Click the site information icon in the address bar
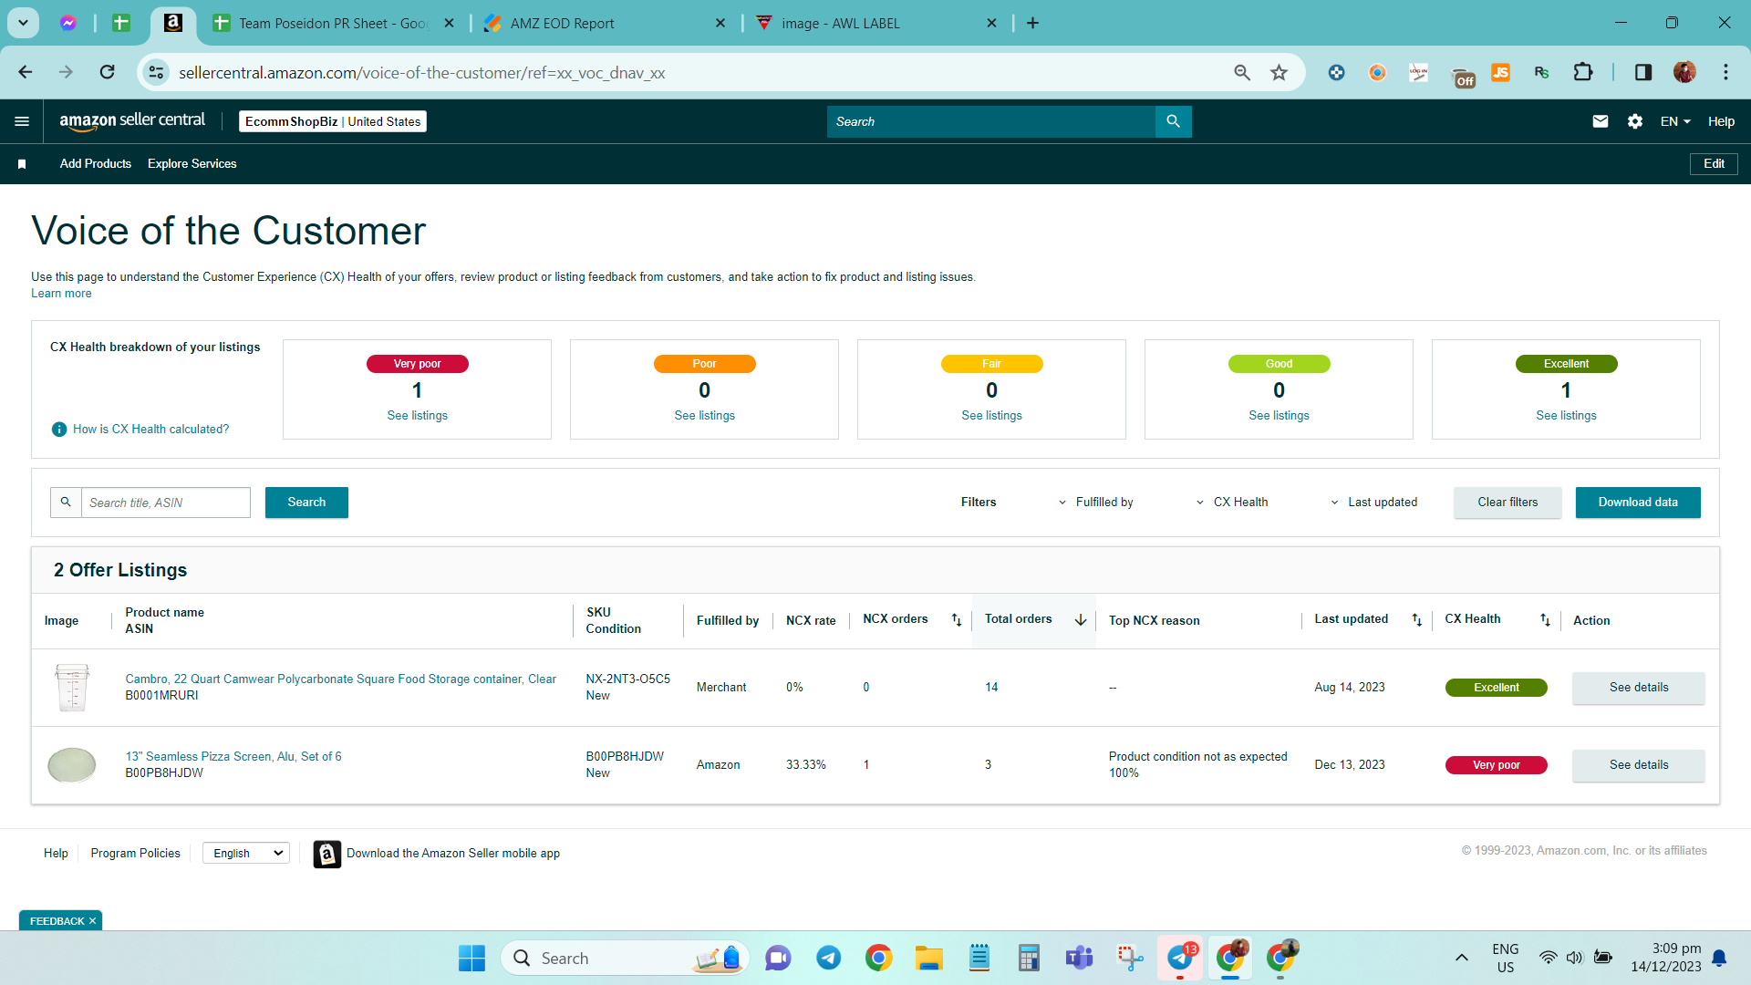Viewport: 1751px width, 985px height. click(x=157, y=72)
